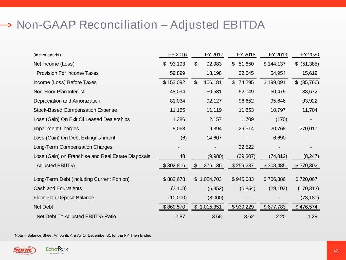Image resolution: width=346 pixels, height=260 pixels.
Task: Select the (In thousands) unit label
Action: (x=47, y=55)
